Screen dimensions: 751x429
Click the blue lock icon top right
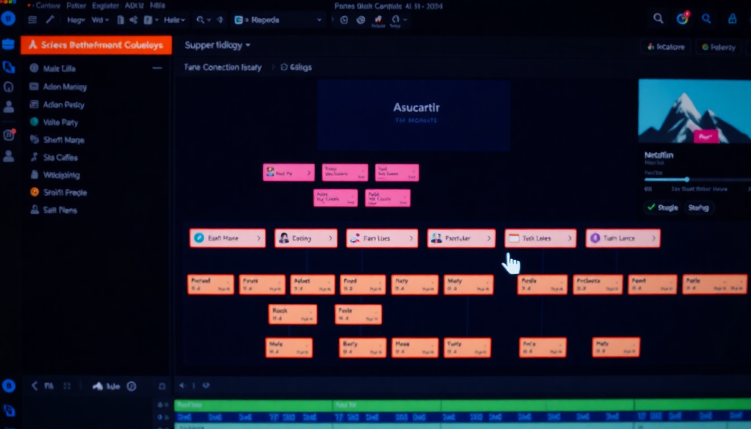732,19
